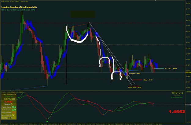191x125 pixels.
Task: Click the London Session countdown label
Action: tap(19, 7)
